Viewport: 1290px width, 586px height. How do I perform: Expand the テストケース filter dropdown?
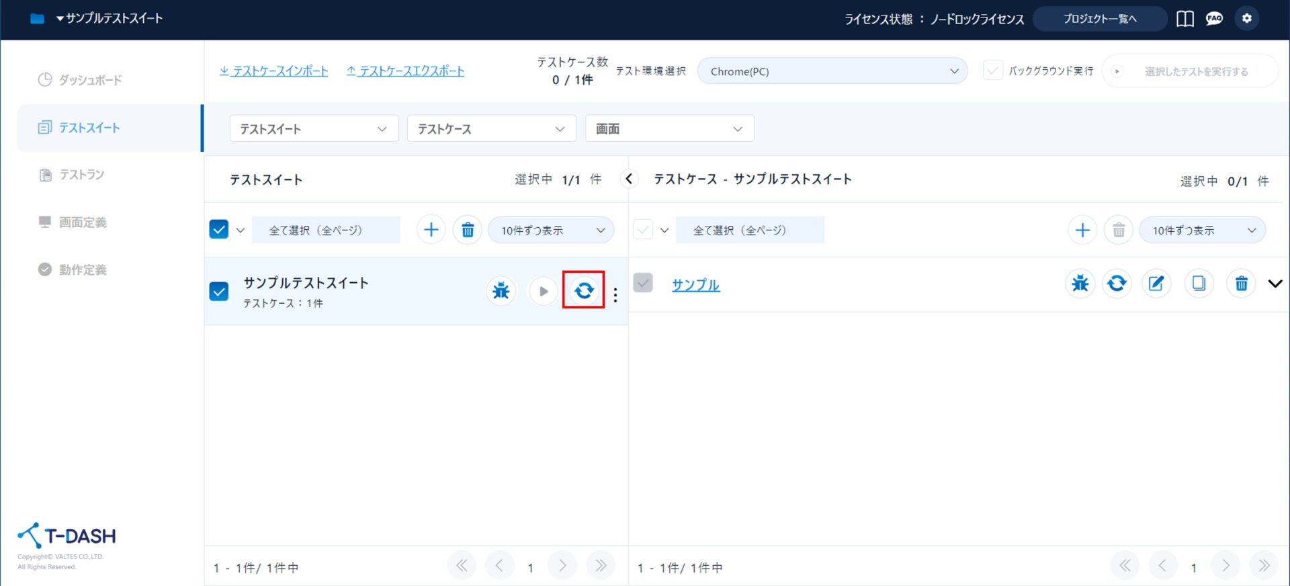[x=491, y=129]
